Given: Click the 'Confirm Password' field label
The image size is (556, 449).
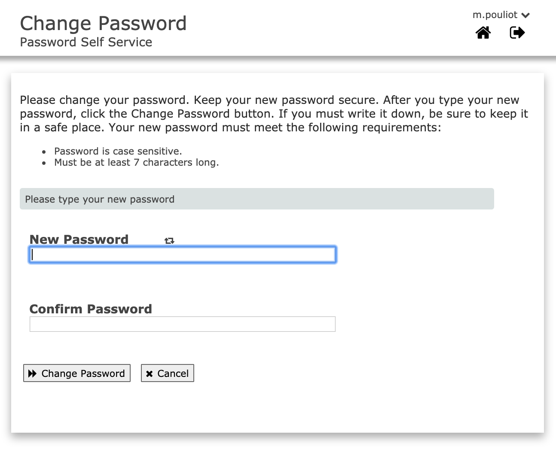Looking at the screenshot, I should (91, 309).
